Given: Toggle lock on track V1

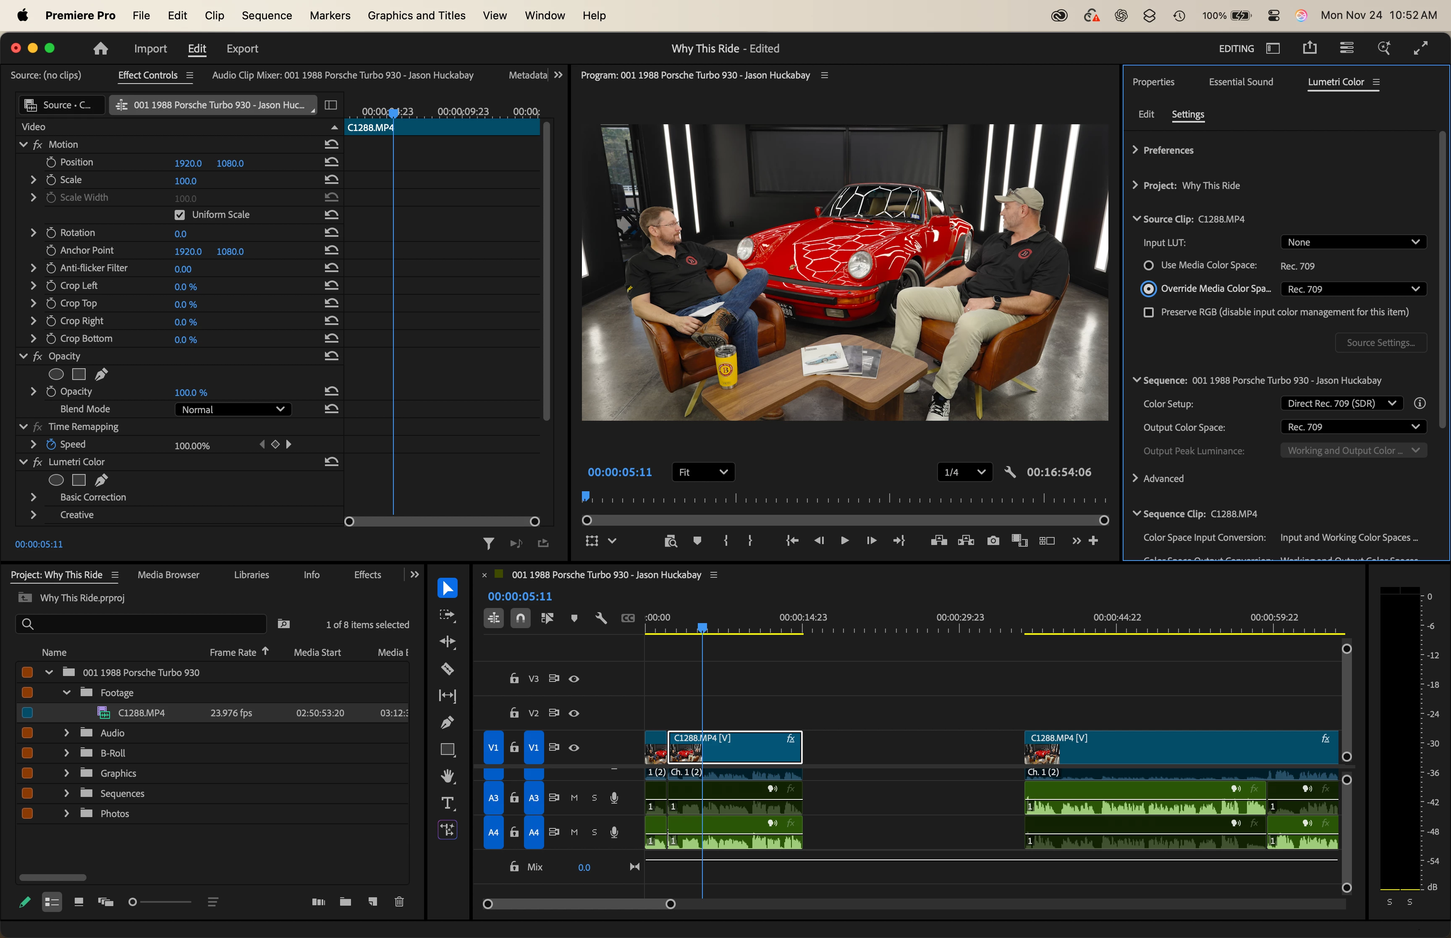Looking at the screenshot, I should 514,747.
